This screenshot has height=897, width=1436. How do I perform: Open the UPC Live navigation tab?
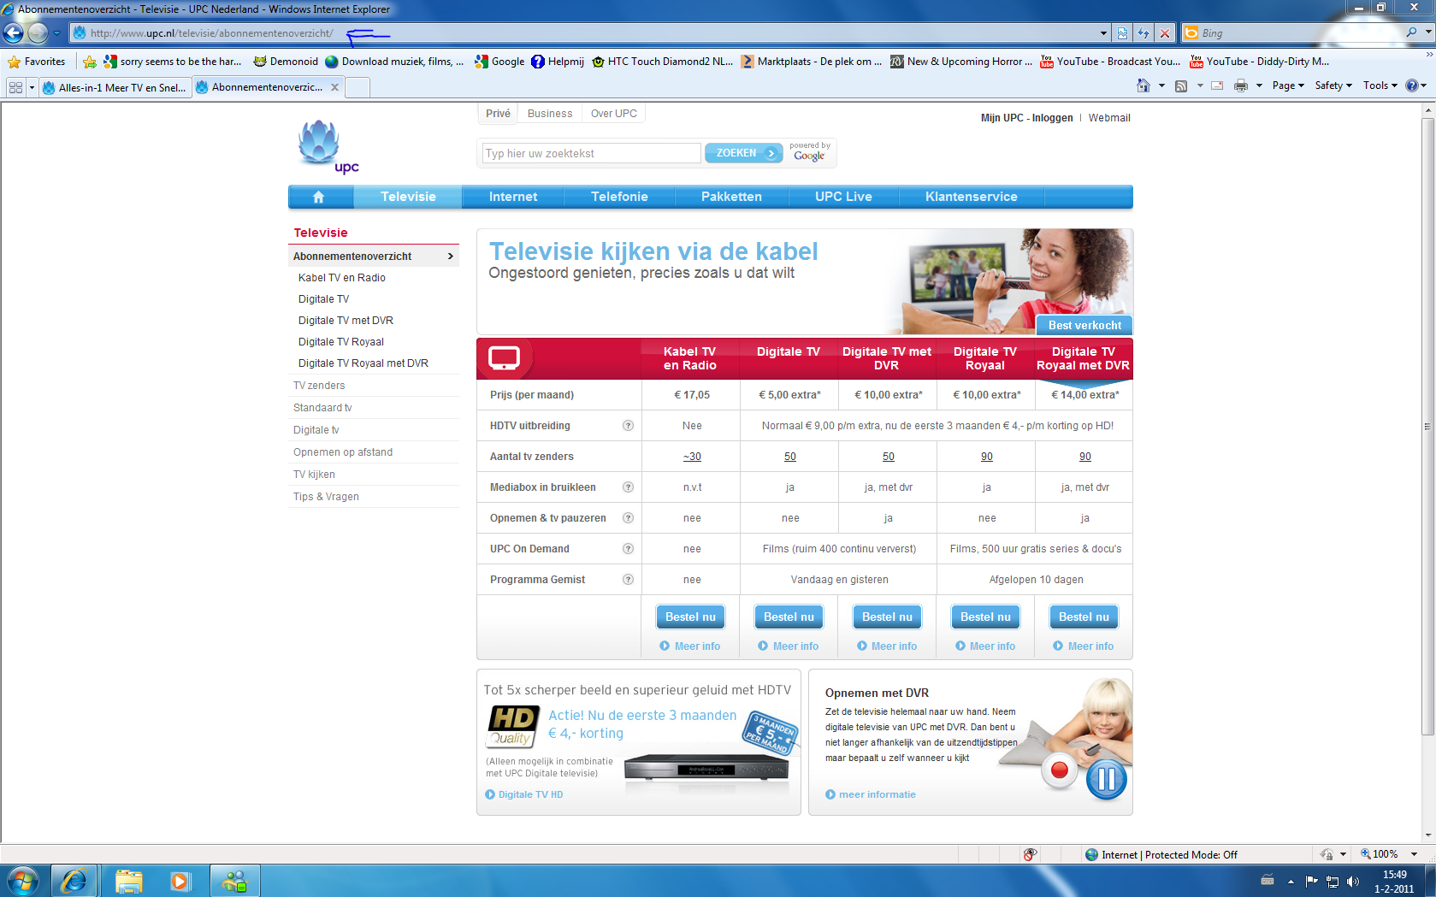click(x=843, y=197)
